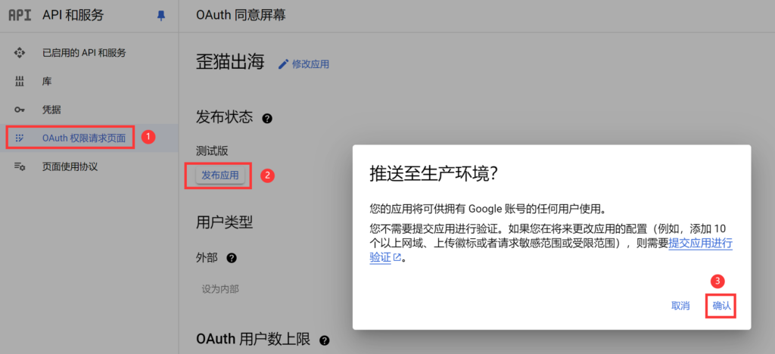Click the 发布应用 button
Image resolution: width=775 pixels, height=354 pixels.
(x=220, y=175)
